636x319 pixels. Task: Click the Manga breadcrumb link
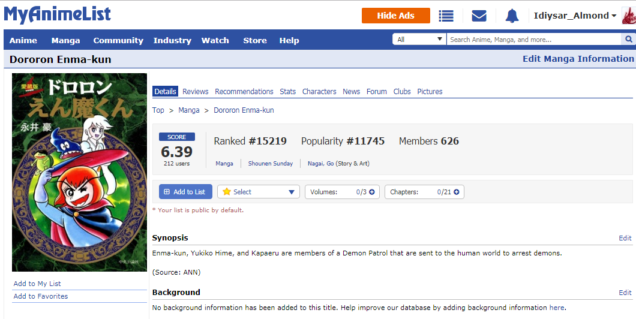pyautogui.click(x=189, y=110)
